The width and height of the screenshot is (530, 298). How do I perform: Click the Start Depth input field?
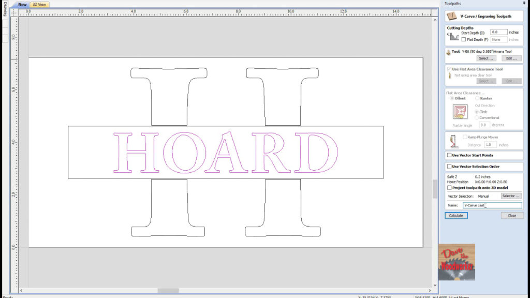tap(498, 32)
